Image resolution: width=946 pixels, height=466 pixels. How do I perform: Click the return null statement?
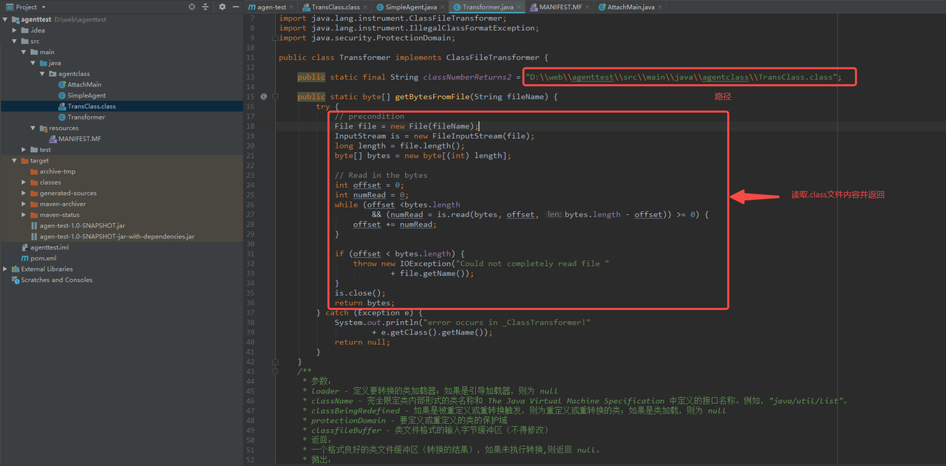click(x=362, y=342)
